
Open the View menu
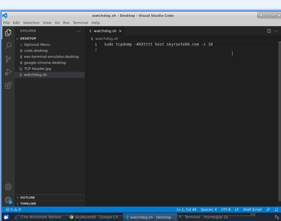[x=47, y=23]
